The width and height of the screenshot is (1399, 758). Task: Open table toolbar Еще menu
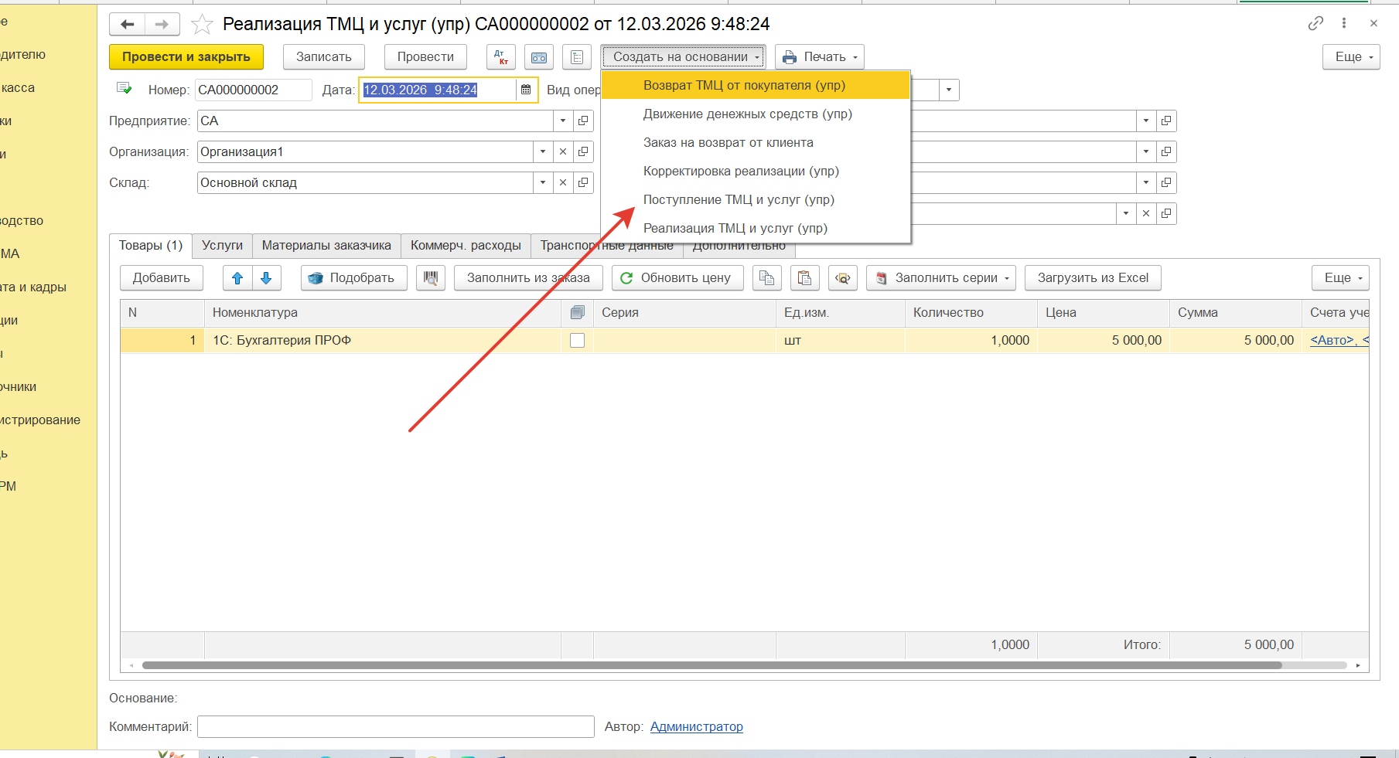point(1340,278)
